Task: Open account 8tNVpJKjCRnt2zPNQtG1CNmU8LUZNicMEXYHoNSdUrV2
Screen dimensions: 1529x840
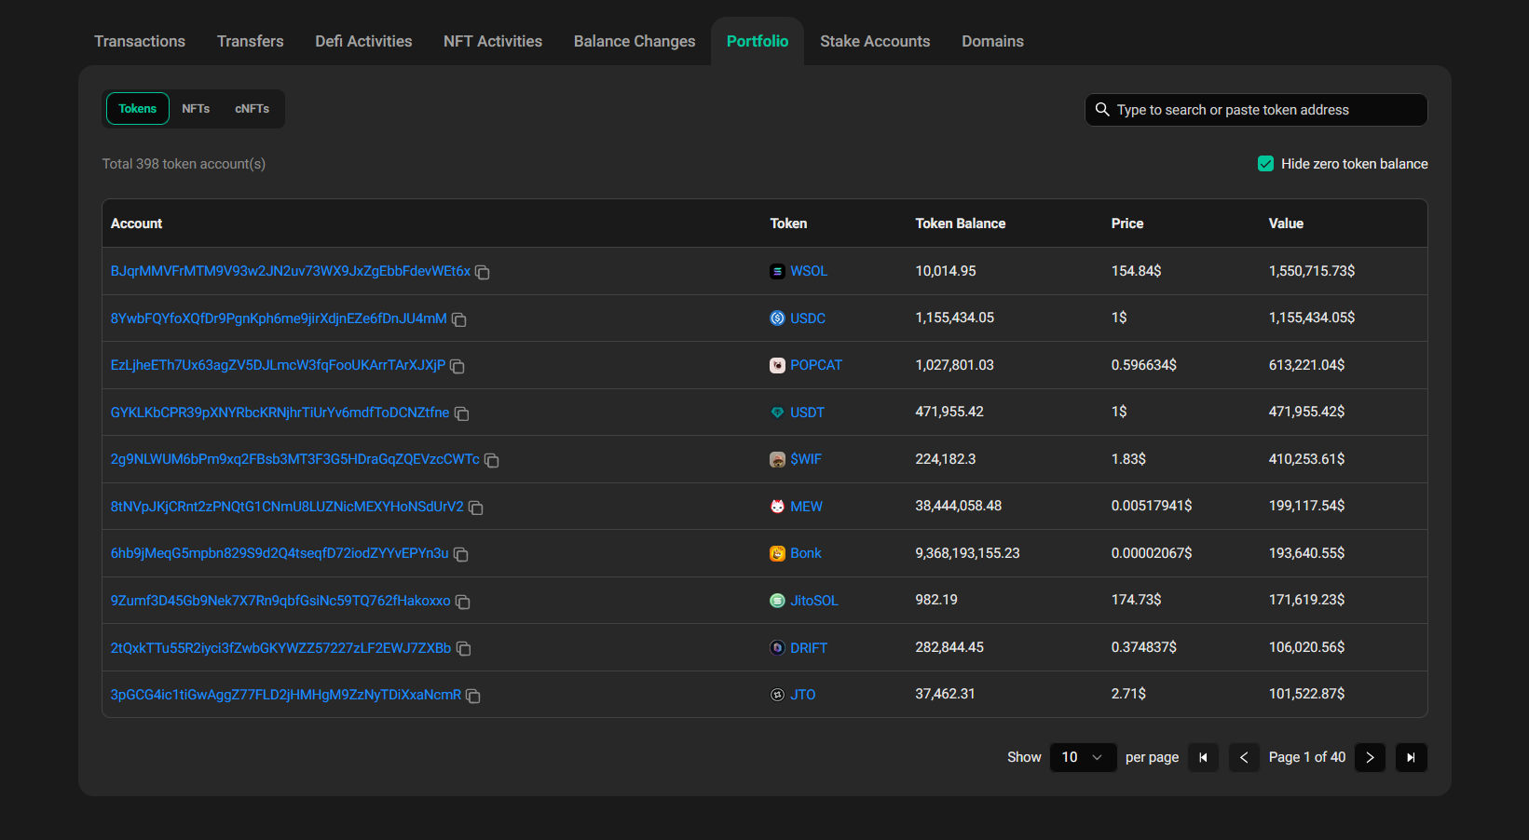Action: [x=287, y=507]
